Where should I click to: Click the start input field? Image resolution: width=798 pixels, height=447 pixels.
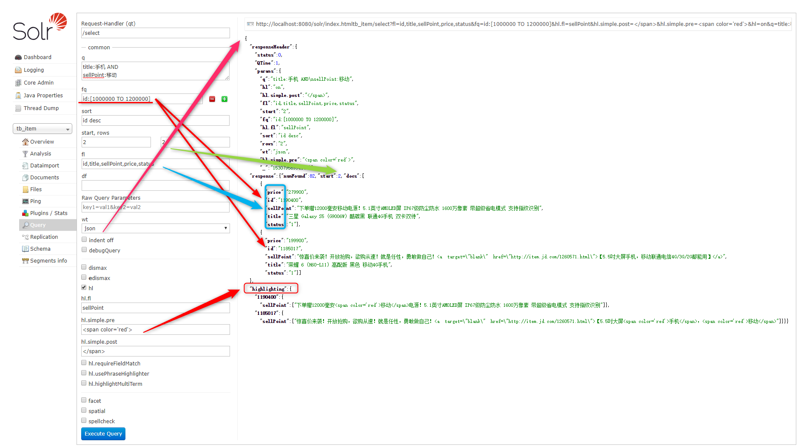[x=116, y=142]
